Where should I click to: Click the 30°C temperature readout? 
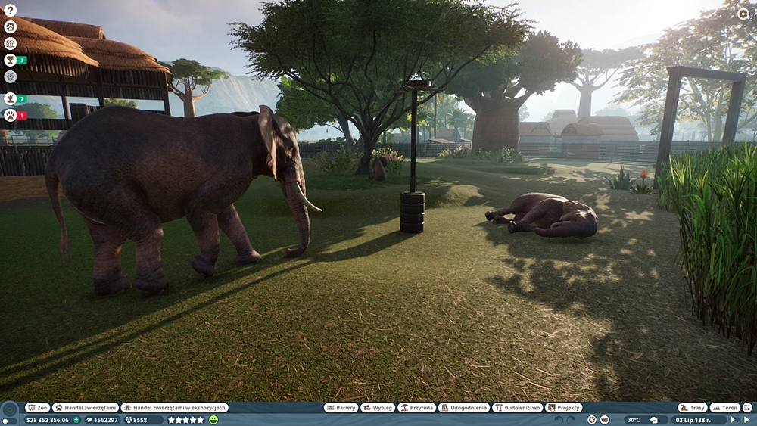tap(634, 420)
